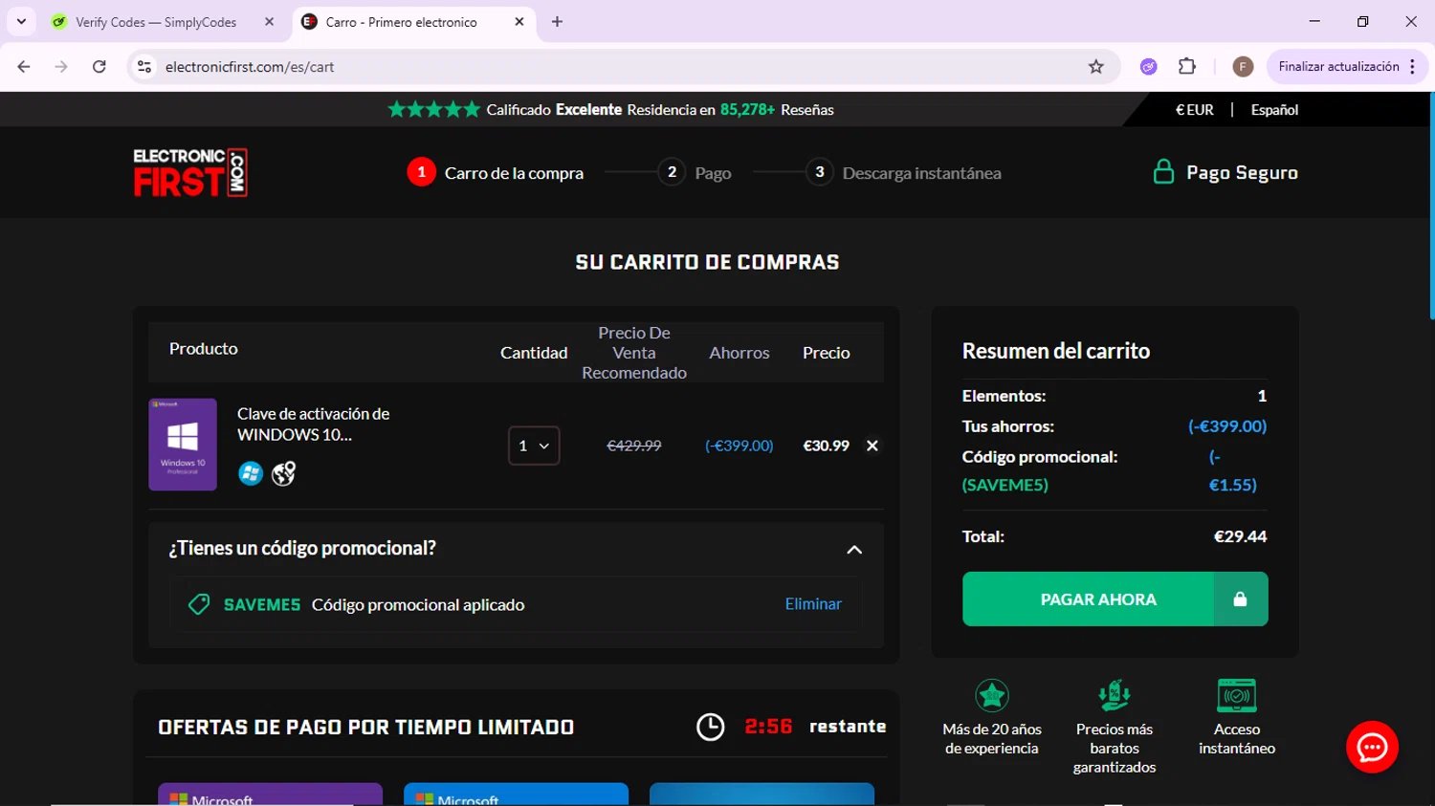Click the Precios más baratos garantizados icon
Viewport: 1435px width, 806px height.
point(1115,695)
